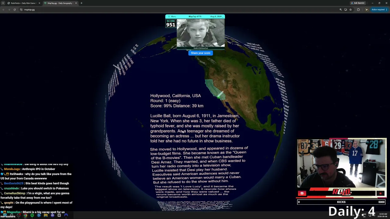Go back to the previous page
390x219 pixels.
[3, 10]
